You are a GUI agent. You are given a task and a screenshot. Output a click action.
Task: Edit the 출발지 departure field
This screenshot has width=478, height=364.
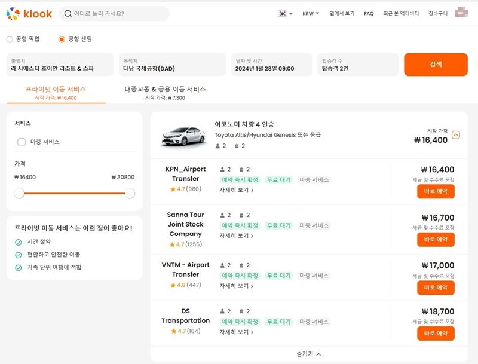[x=60, y=65]
